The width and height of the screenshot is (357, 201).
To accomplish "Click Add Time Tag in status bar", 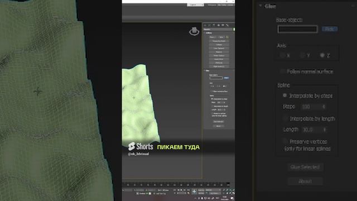I will 161,194.
